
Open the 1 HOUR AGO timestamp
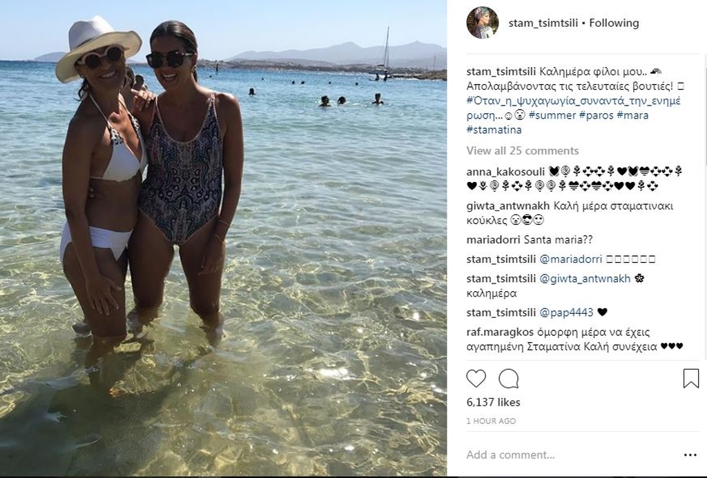click(491, 421)
